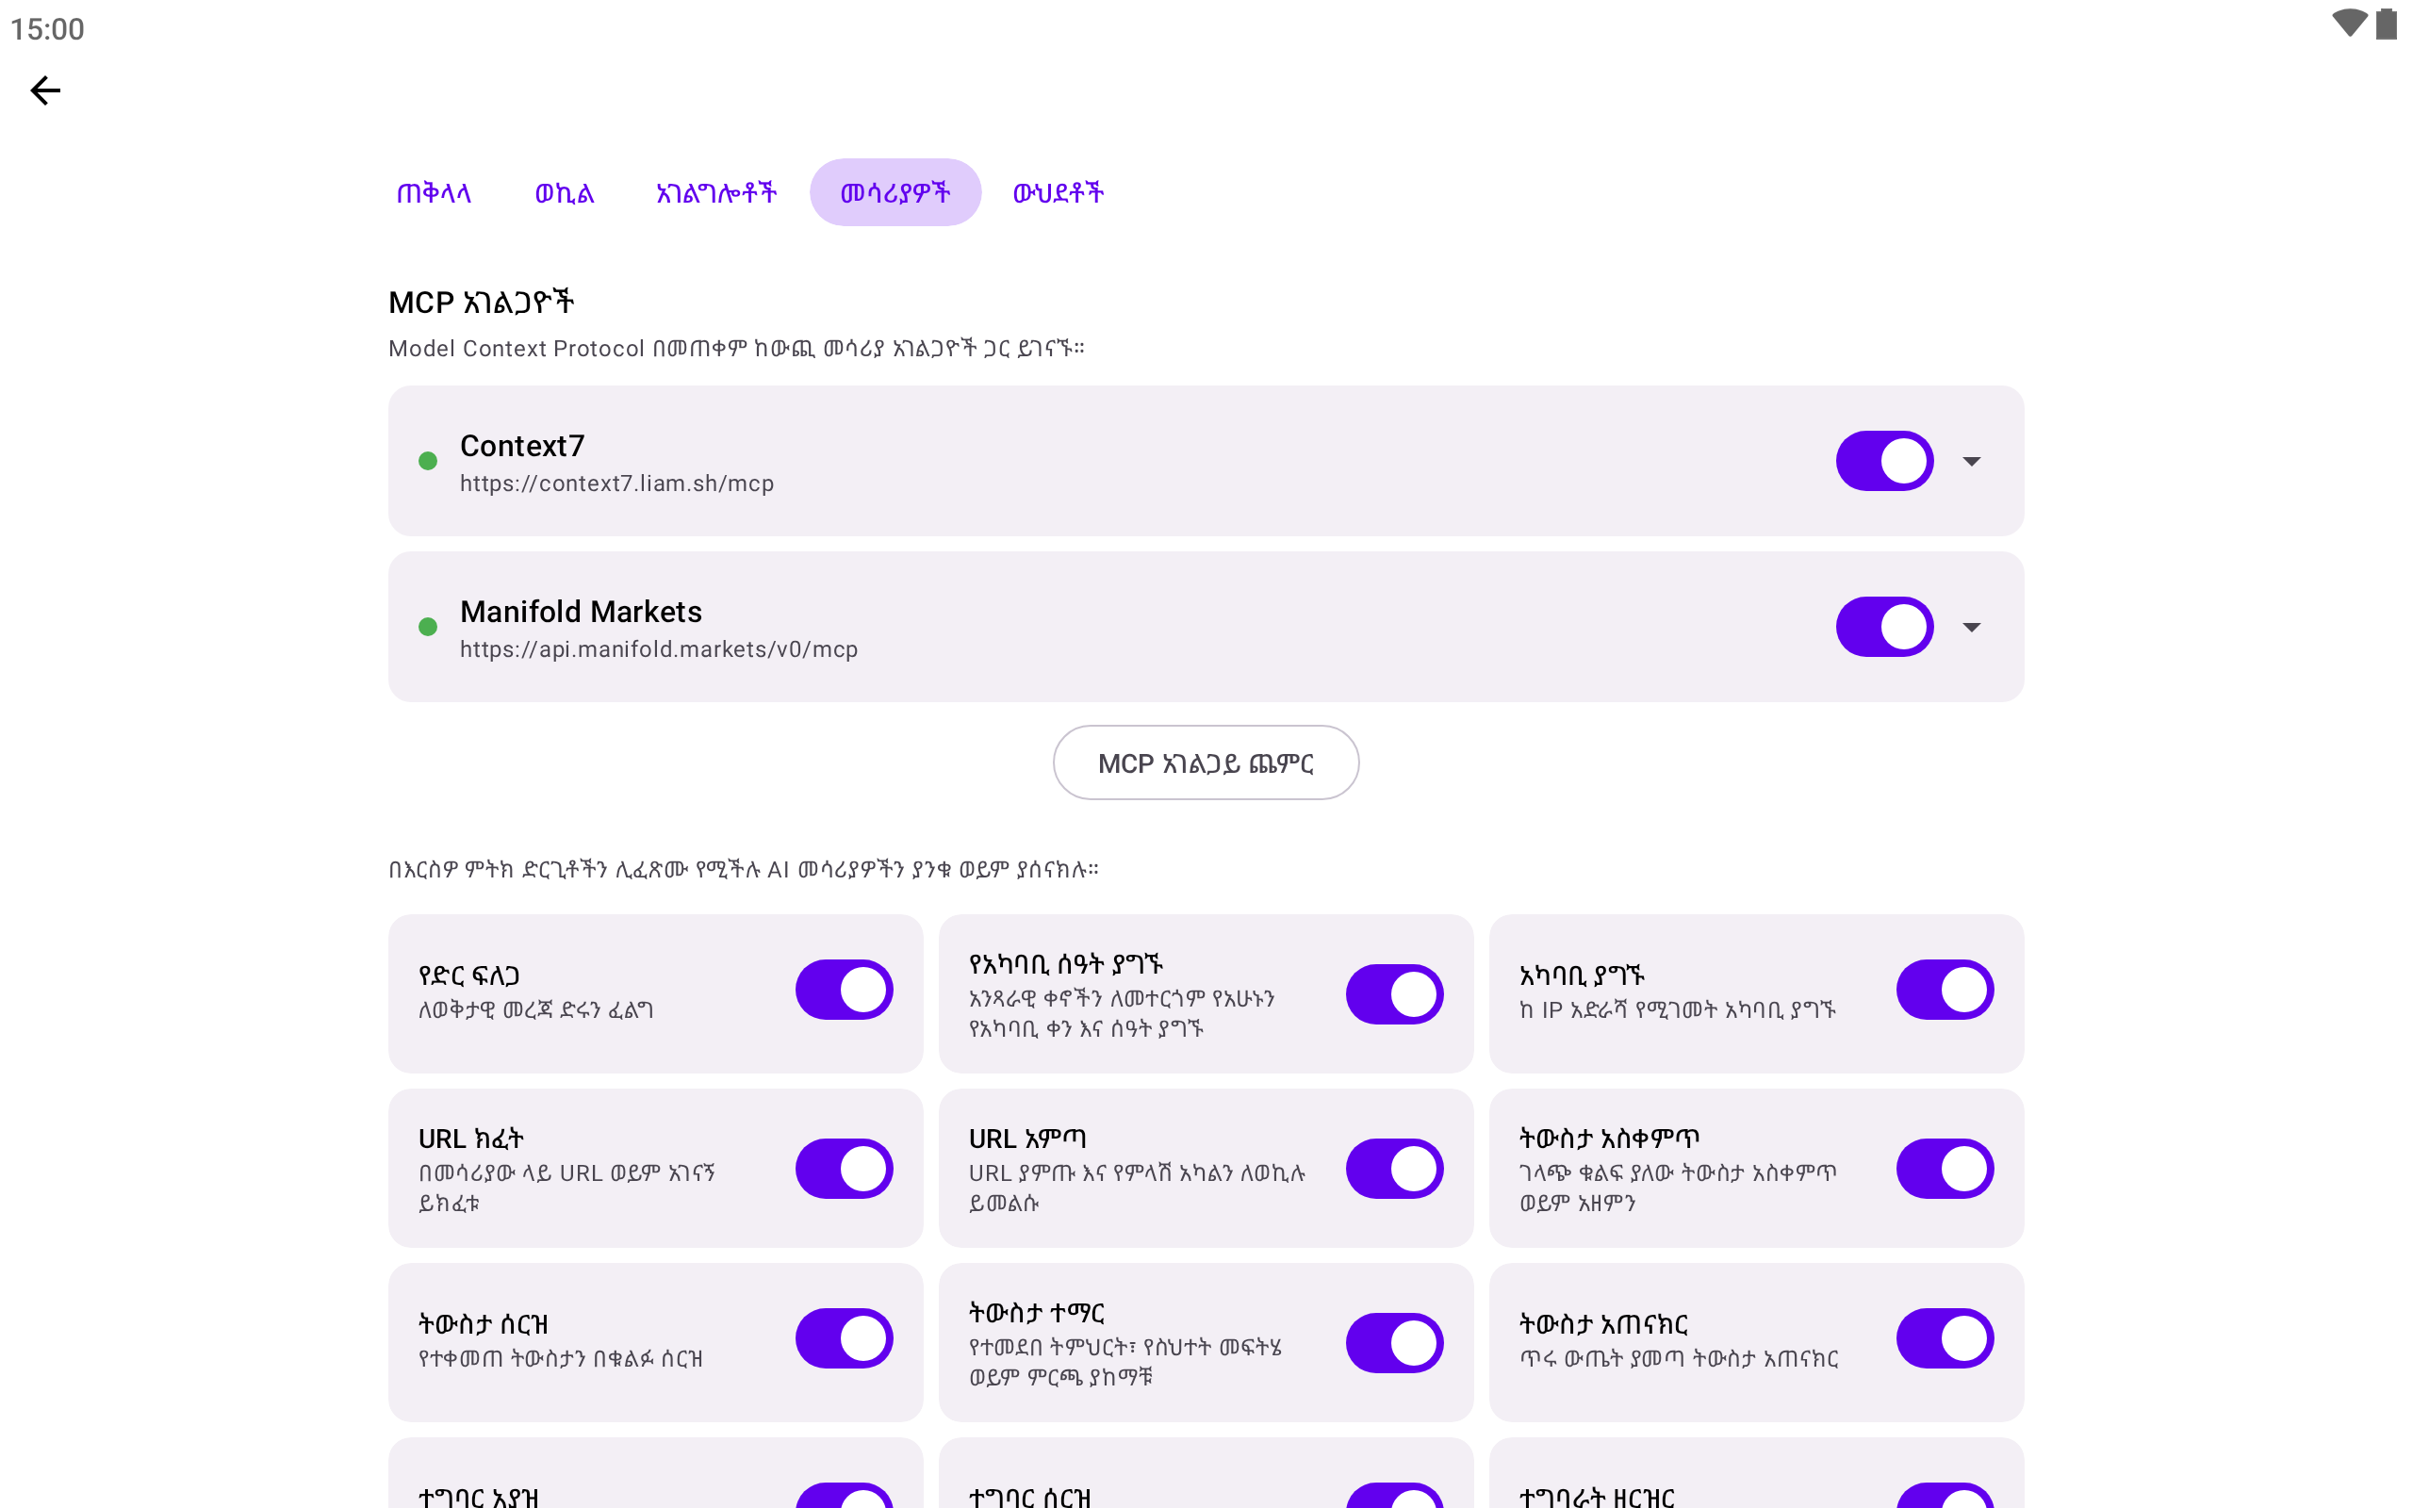The height and width of the screenshot is (1508, 2413).
Task: Click the green status dot beside Manifold Markets
Action: point(428,627)
